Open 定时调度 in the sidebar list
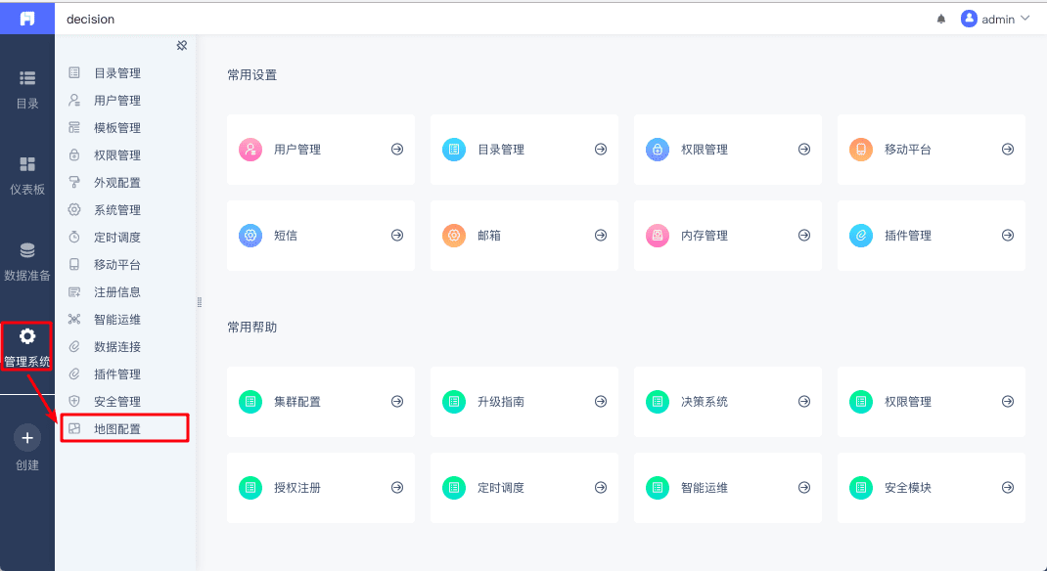The height and width of the screenshot is (571, 1047). (117, 238)
